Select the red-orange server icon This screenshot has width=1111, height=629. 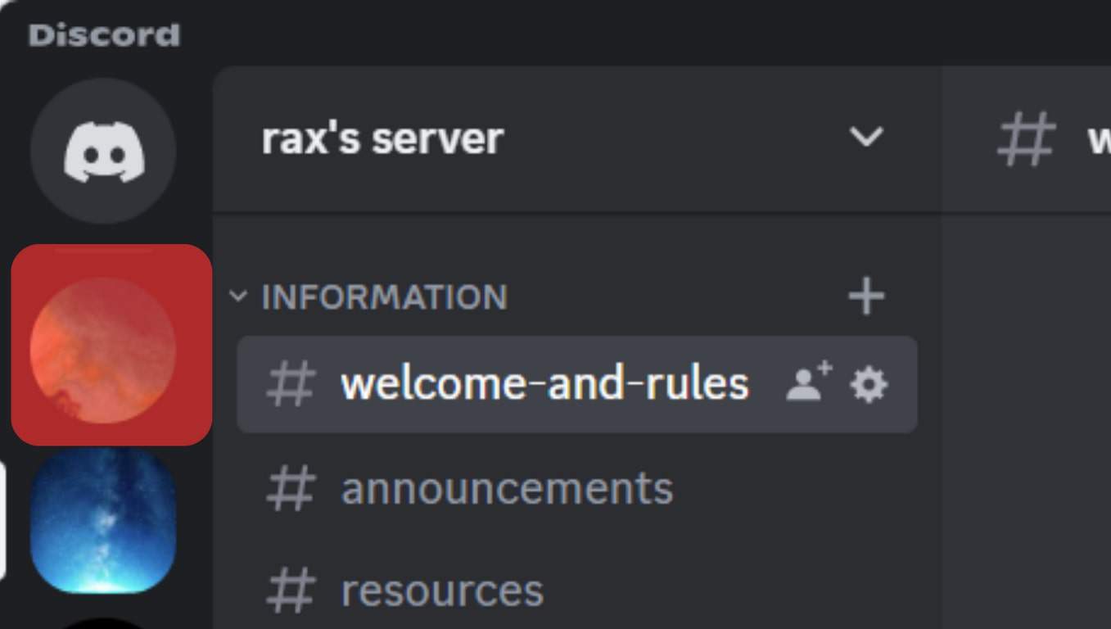pyautogui.click(x=103, y=351)
